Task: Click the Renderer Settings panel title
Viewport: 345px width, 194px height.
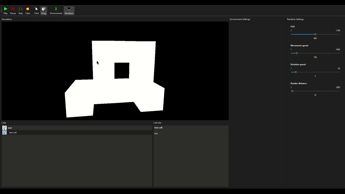Action: 295,19
